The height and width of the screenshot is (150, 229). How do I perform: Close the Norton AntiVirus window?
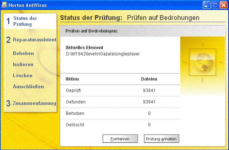(223, 5)
